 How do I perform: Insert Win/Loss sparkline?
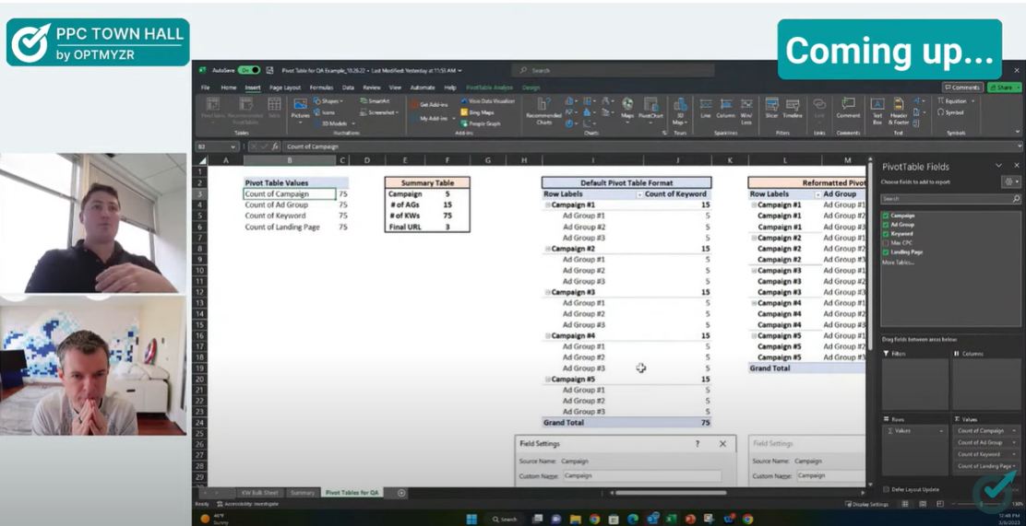pos(746,111)
